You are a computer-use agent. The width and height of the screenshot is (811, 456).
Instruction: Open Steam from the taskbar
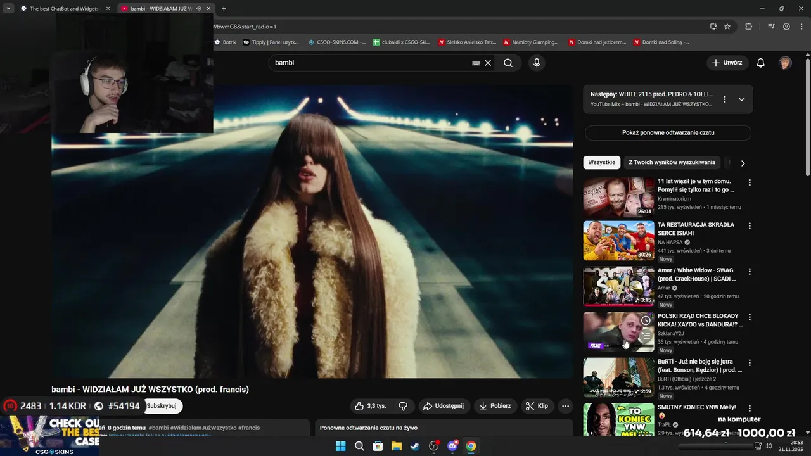tap(414, 446)
